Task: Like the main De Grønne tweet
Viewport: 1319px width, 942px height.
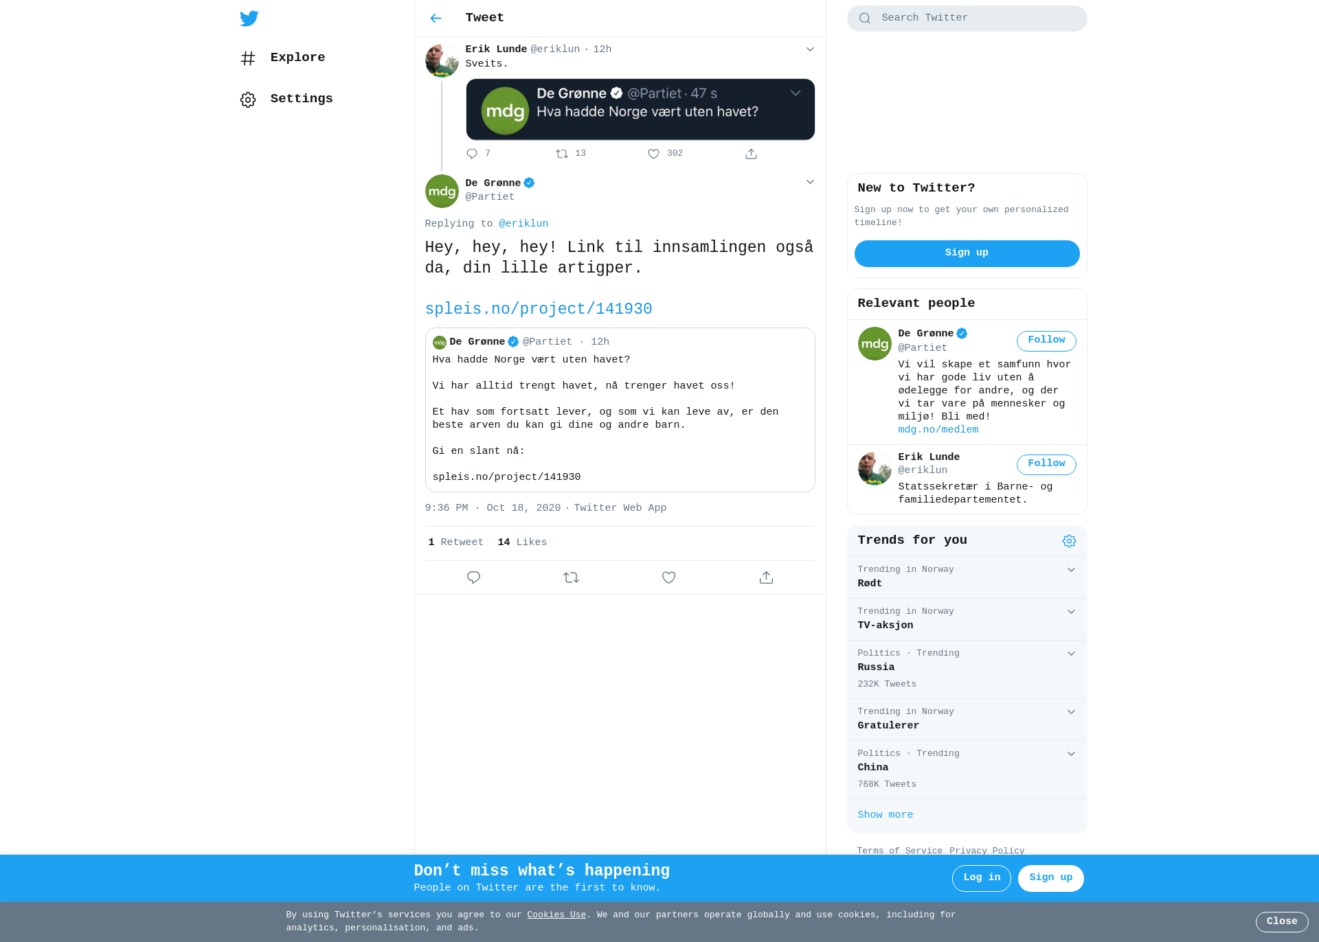Action: (x=668, y=577)
